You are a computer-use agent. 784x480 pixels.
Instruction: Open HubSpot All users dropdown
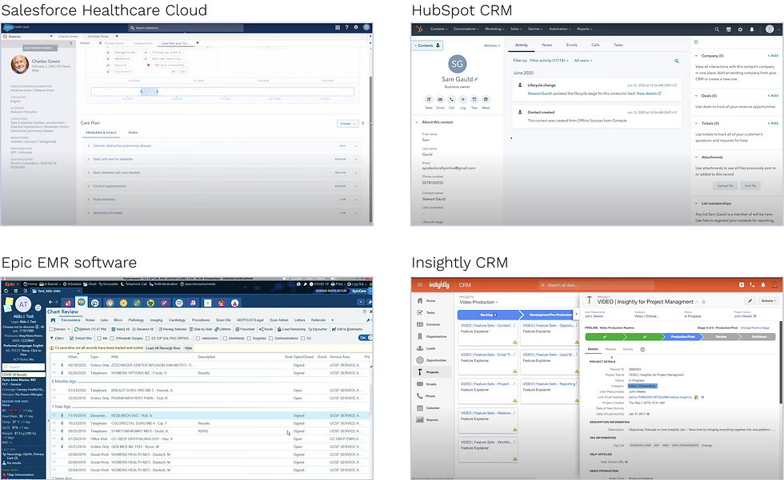583,61
